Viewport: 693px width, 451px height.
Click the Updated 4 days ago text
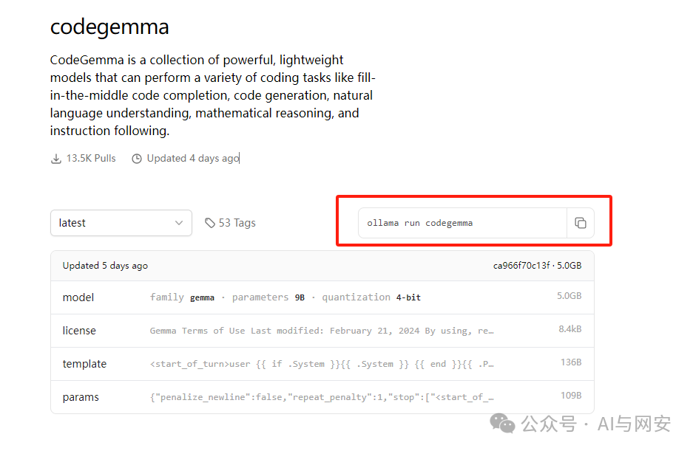pos(193,159)
